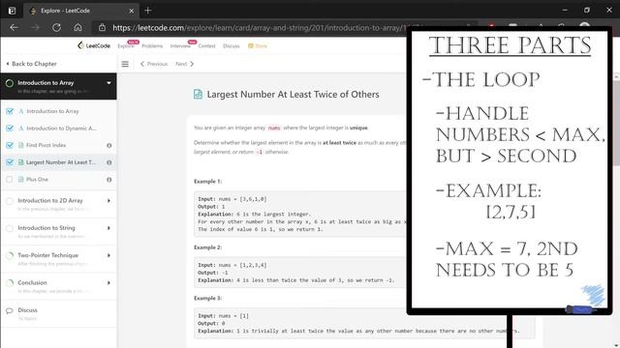
Task: Toggle checkbox for Largest Number At Least T...
Action: pos(10,162)
